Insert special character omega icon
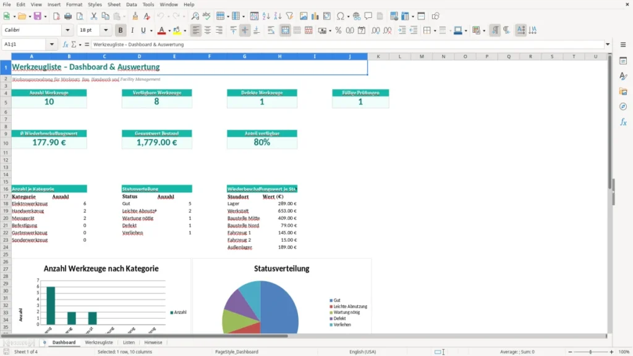This screenshot has height=356, width=633. [x=341, y=16]
